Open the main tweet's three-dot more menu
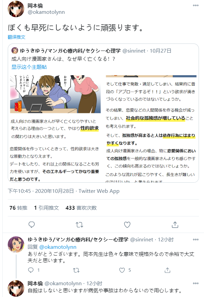Screen dimensions: 204x297 click(x=196, y=5)
